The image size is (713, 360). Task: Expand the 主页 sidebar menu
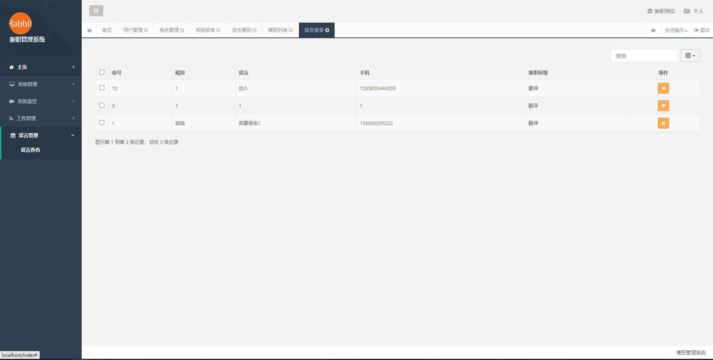41,67
